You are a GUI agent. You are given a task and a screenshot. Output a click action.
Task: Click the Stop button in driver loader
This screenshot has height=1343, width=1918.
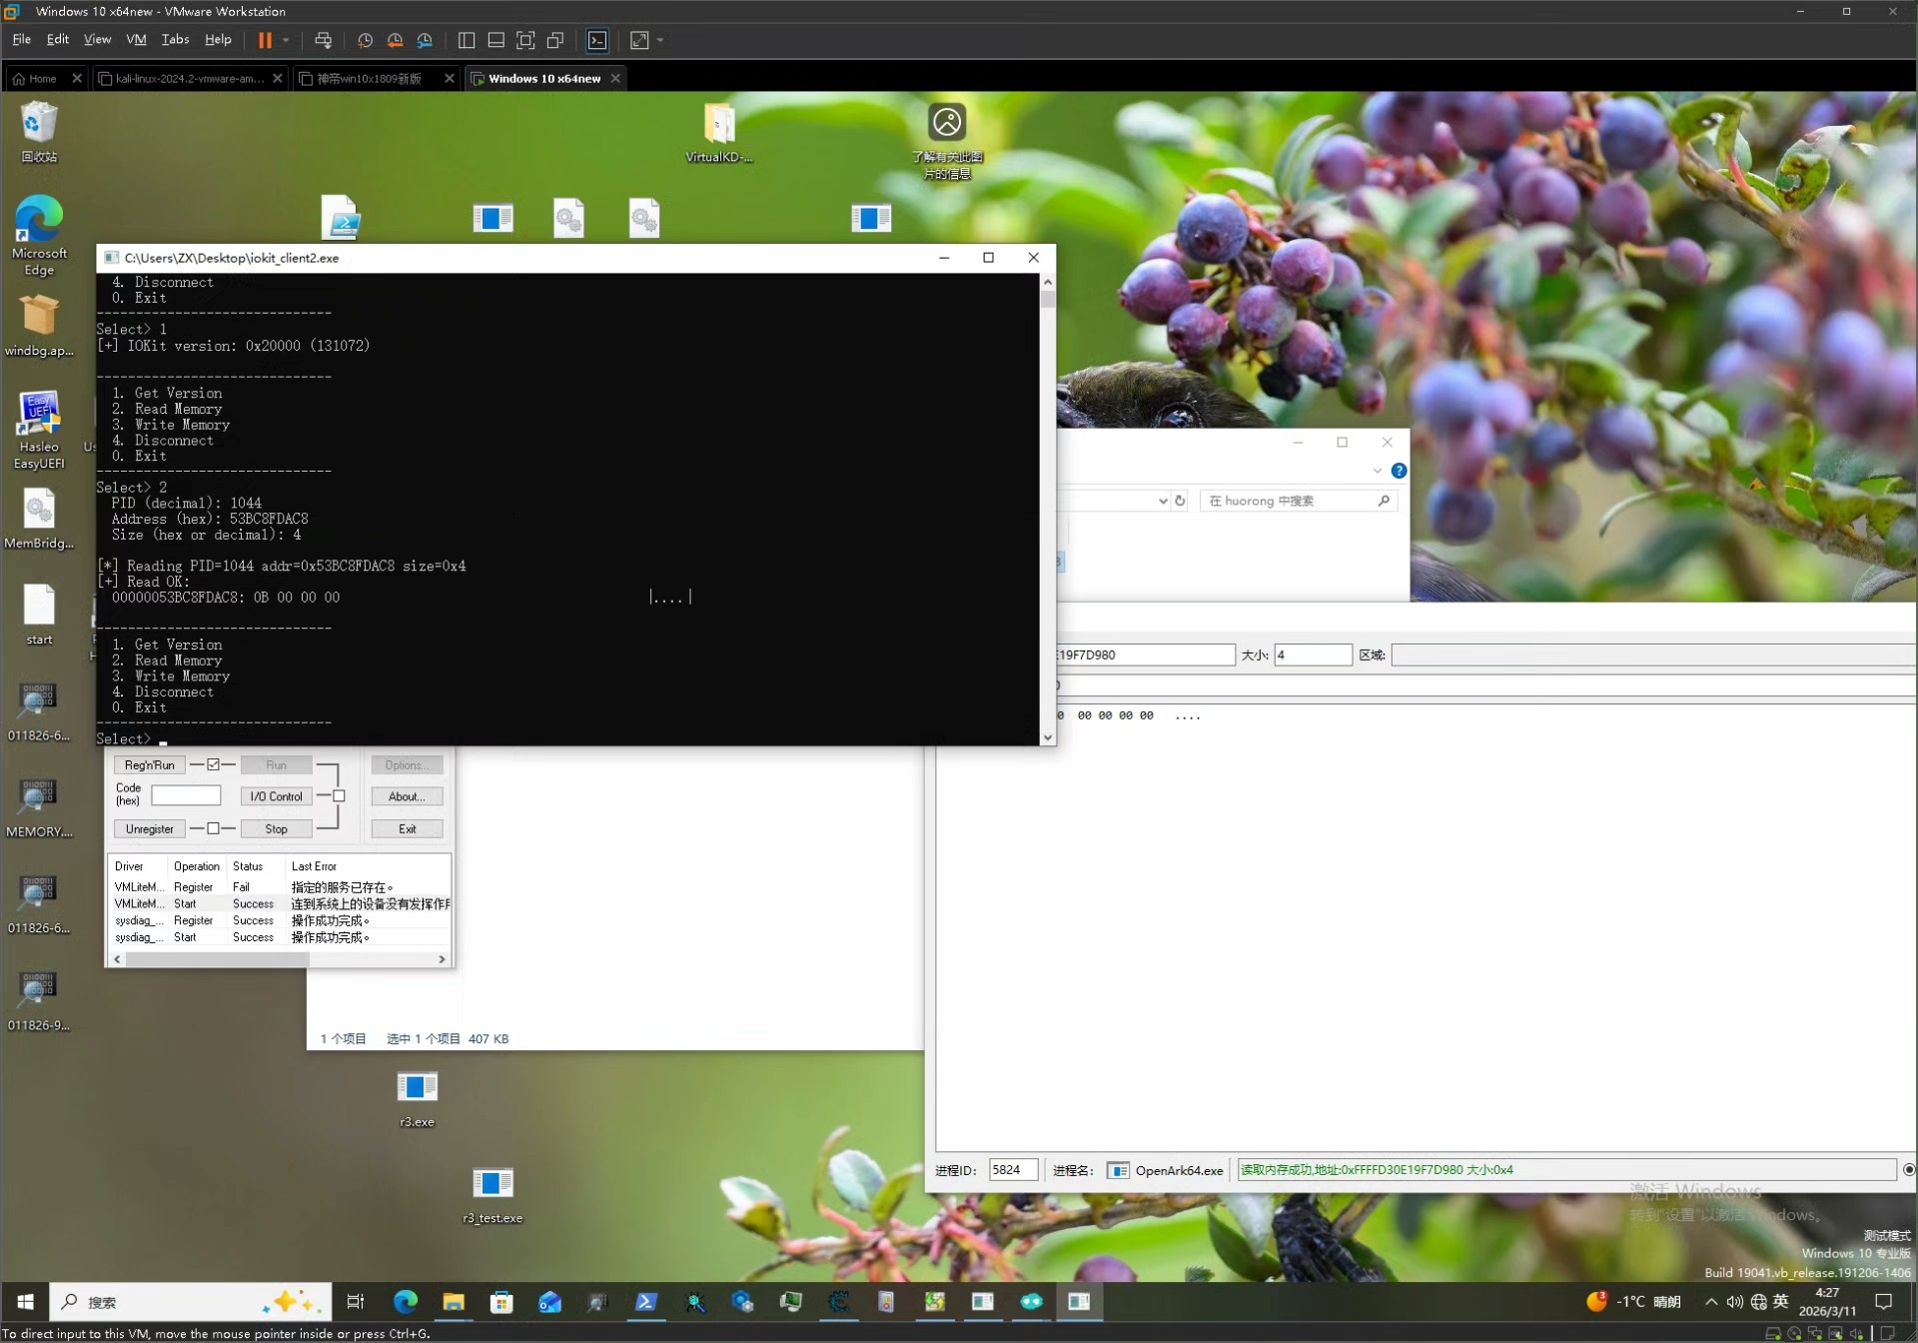click(277, 829)
